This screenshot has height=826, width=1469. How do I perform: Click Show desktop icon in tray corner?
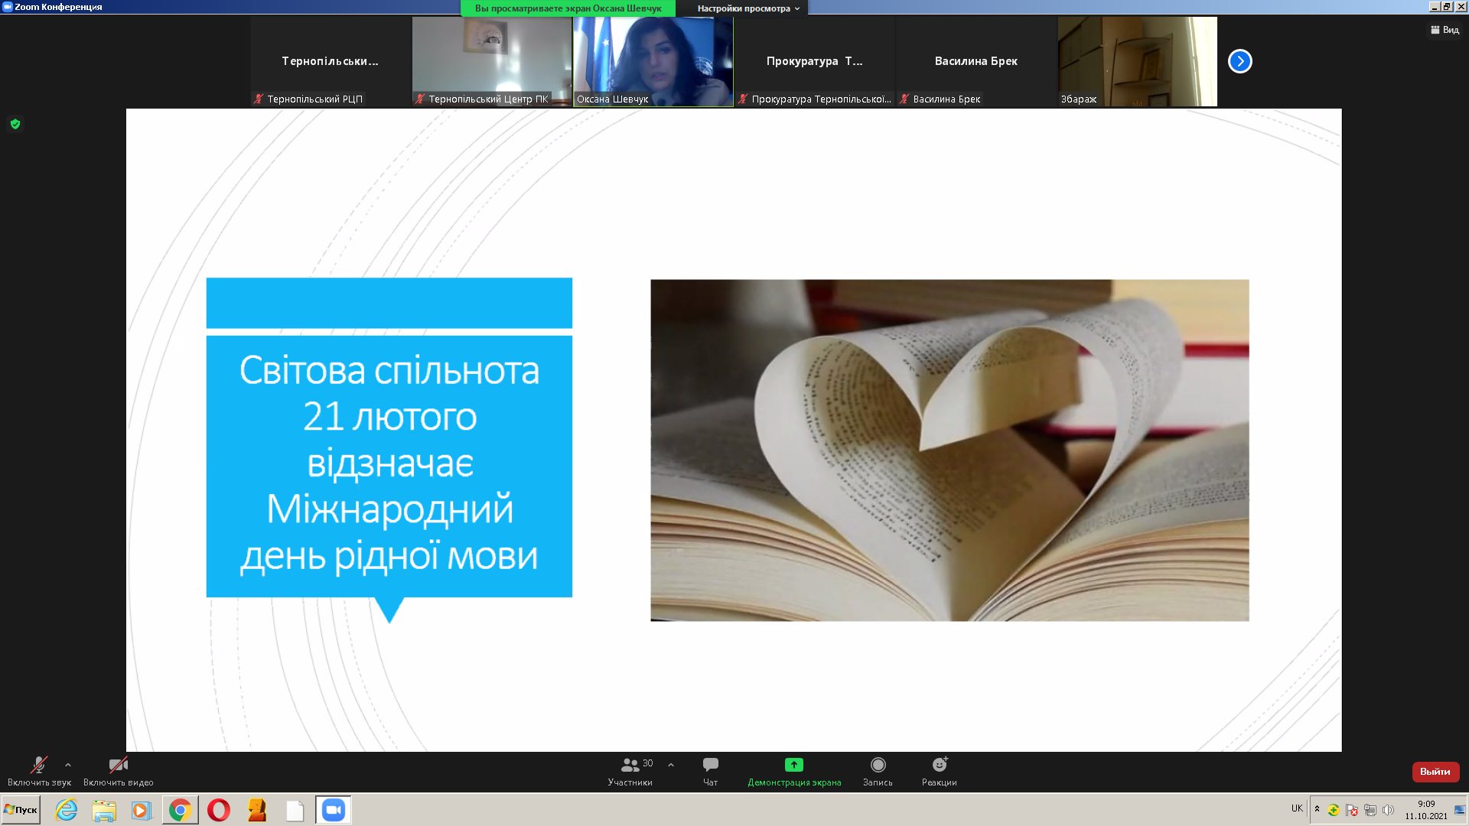coord(1460,810)
